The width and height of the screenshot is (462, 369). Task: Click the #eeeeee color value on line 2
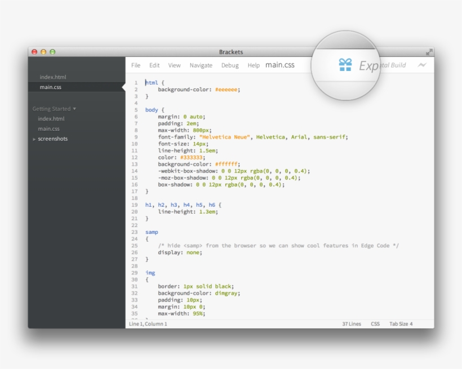coord(226,90)
